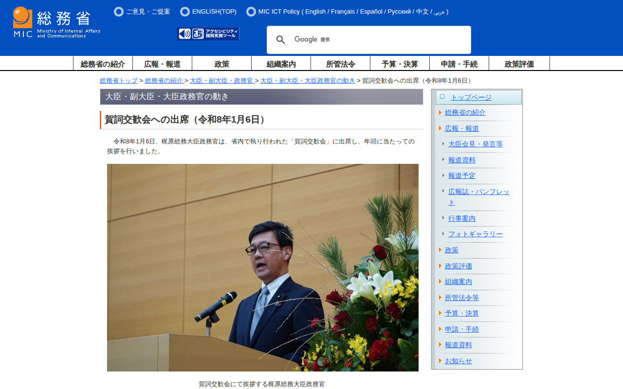Viewport: 623px width, 389px height.
Task: Open the 中文 ICT Policy link
Action: (422, 12)
